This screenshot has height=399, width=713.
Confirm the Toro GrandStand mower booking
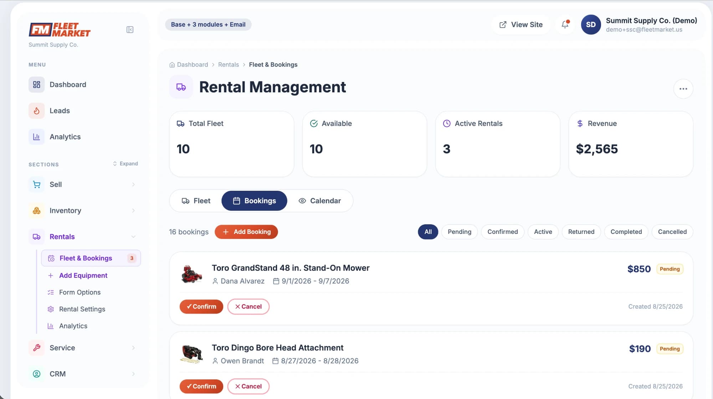pyautogui.click(x=201, y=307)
